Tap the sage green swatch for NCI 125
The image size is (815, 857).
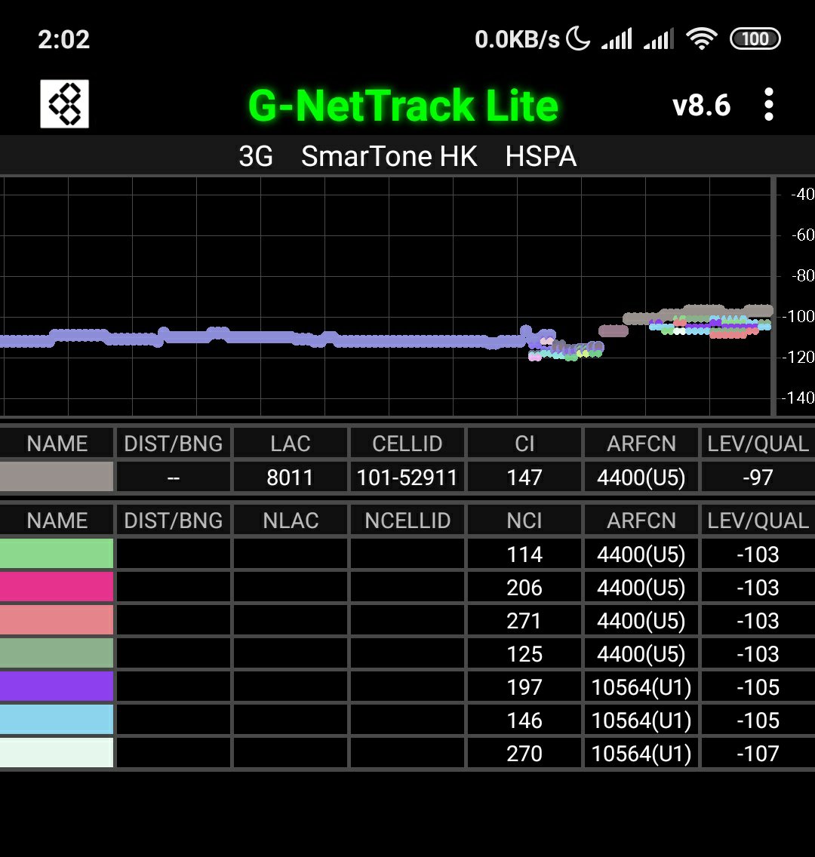pos(57,653)
